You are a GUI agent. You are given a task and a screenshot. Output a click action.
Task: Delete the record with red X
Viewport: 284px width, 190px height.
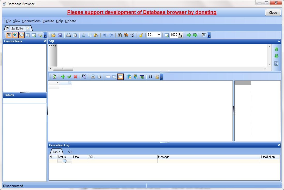(76, 77)
